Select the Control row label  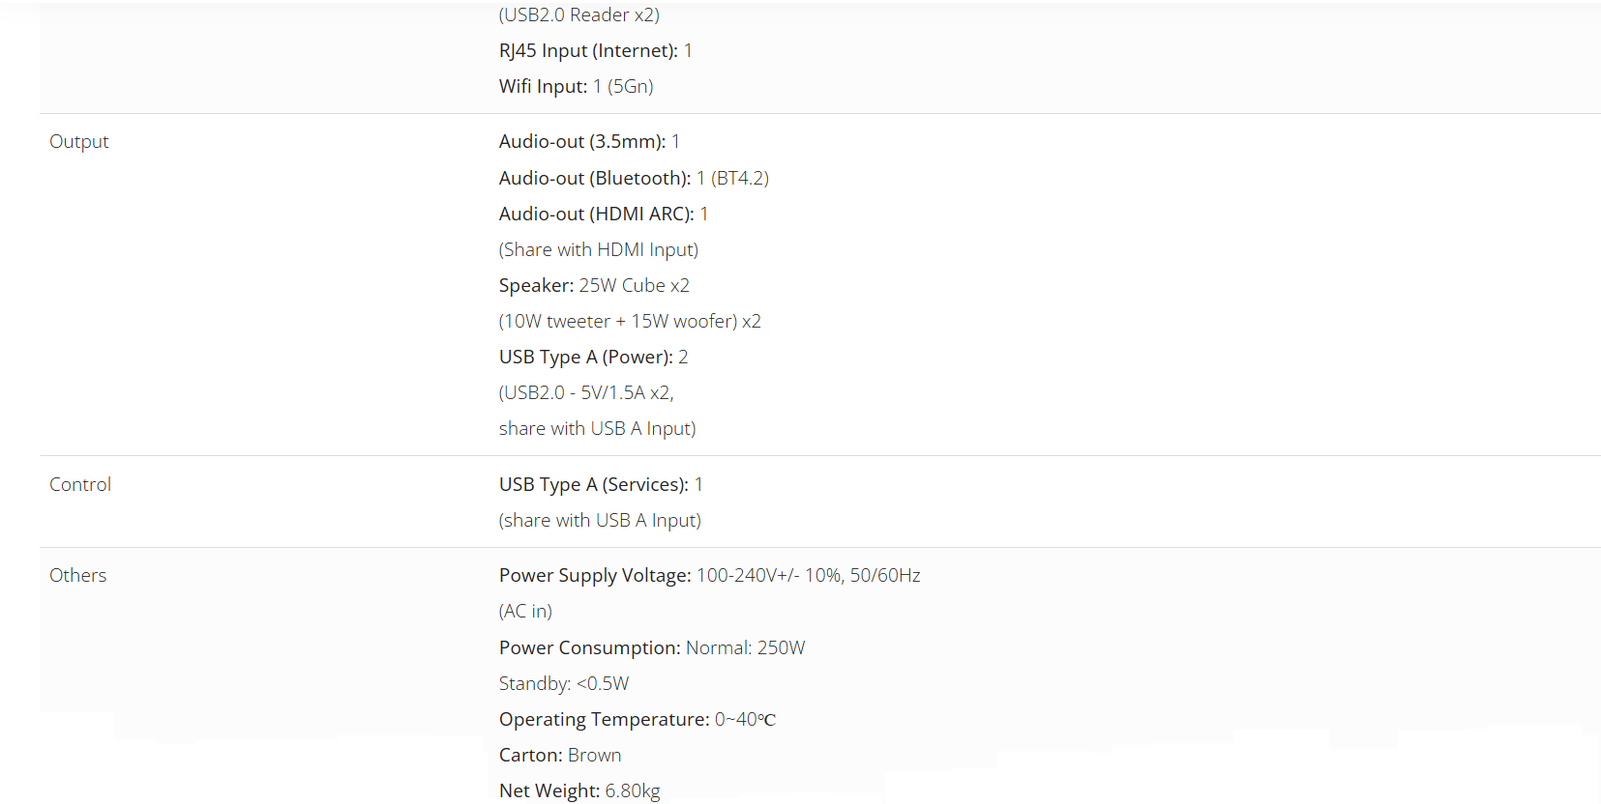(x=80, y=485)
